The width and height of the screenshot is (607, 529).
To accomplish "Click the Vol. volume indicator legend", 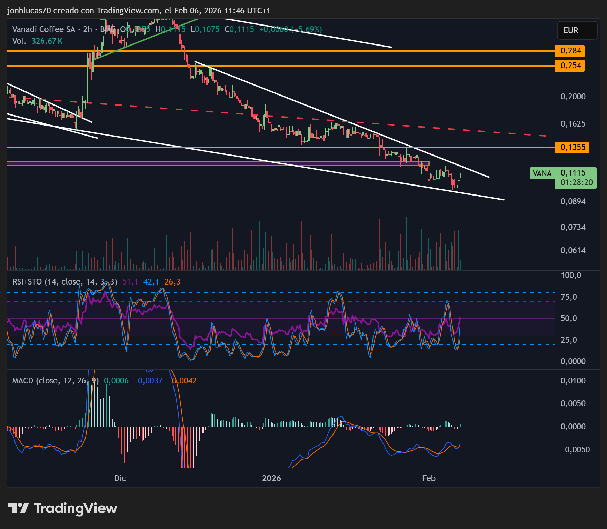I will tap(19, 41).
